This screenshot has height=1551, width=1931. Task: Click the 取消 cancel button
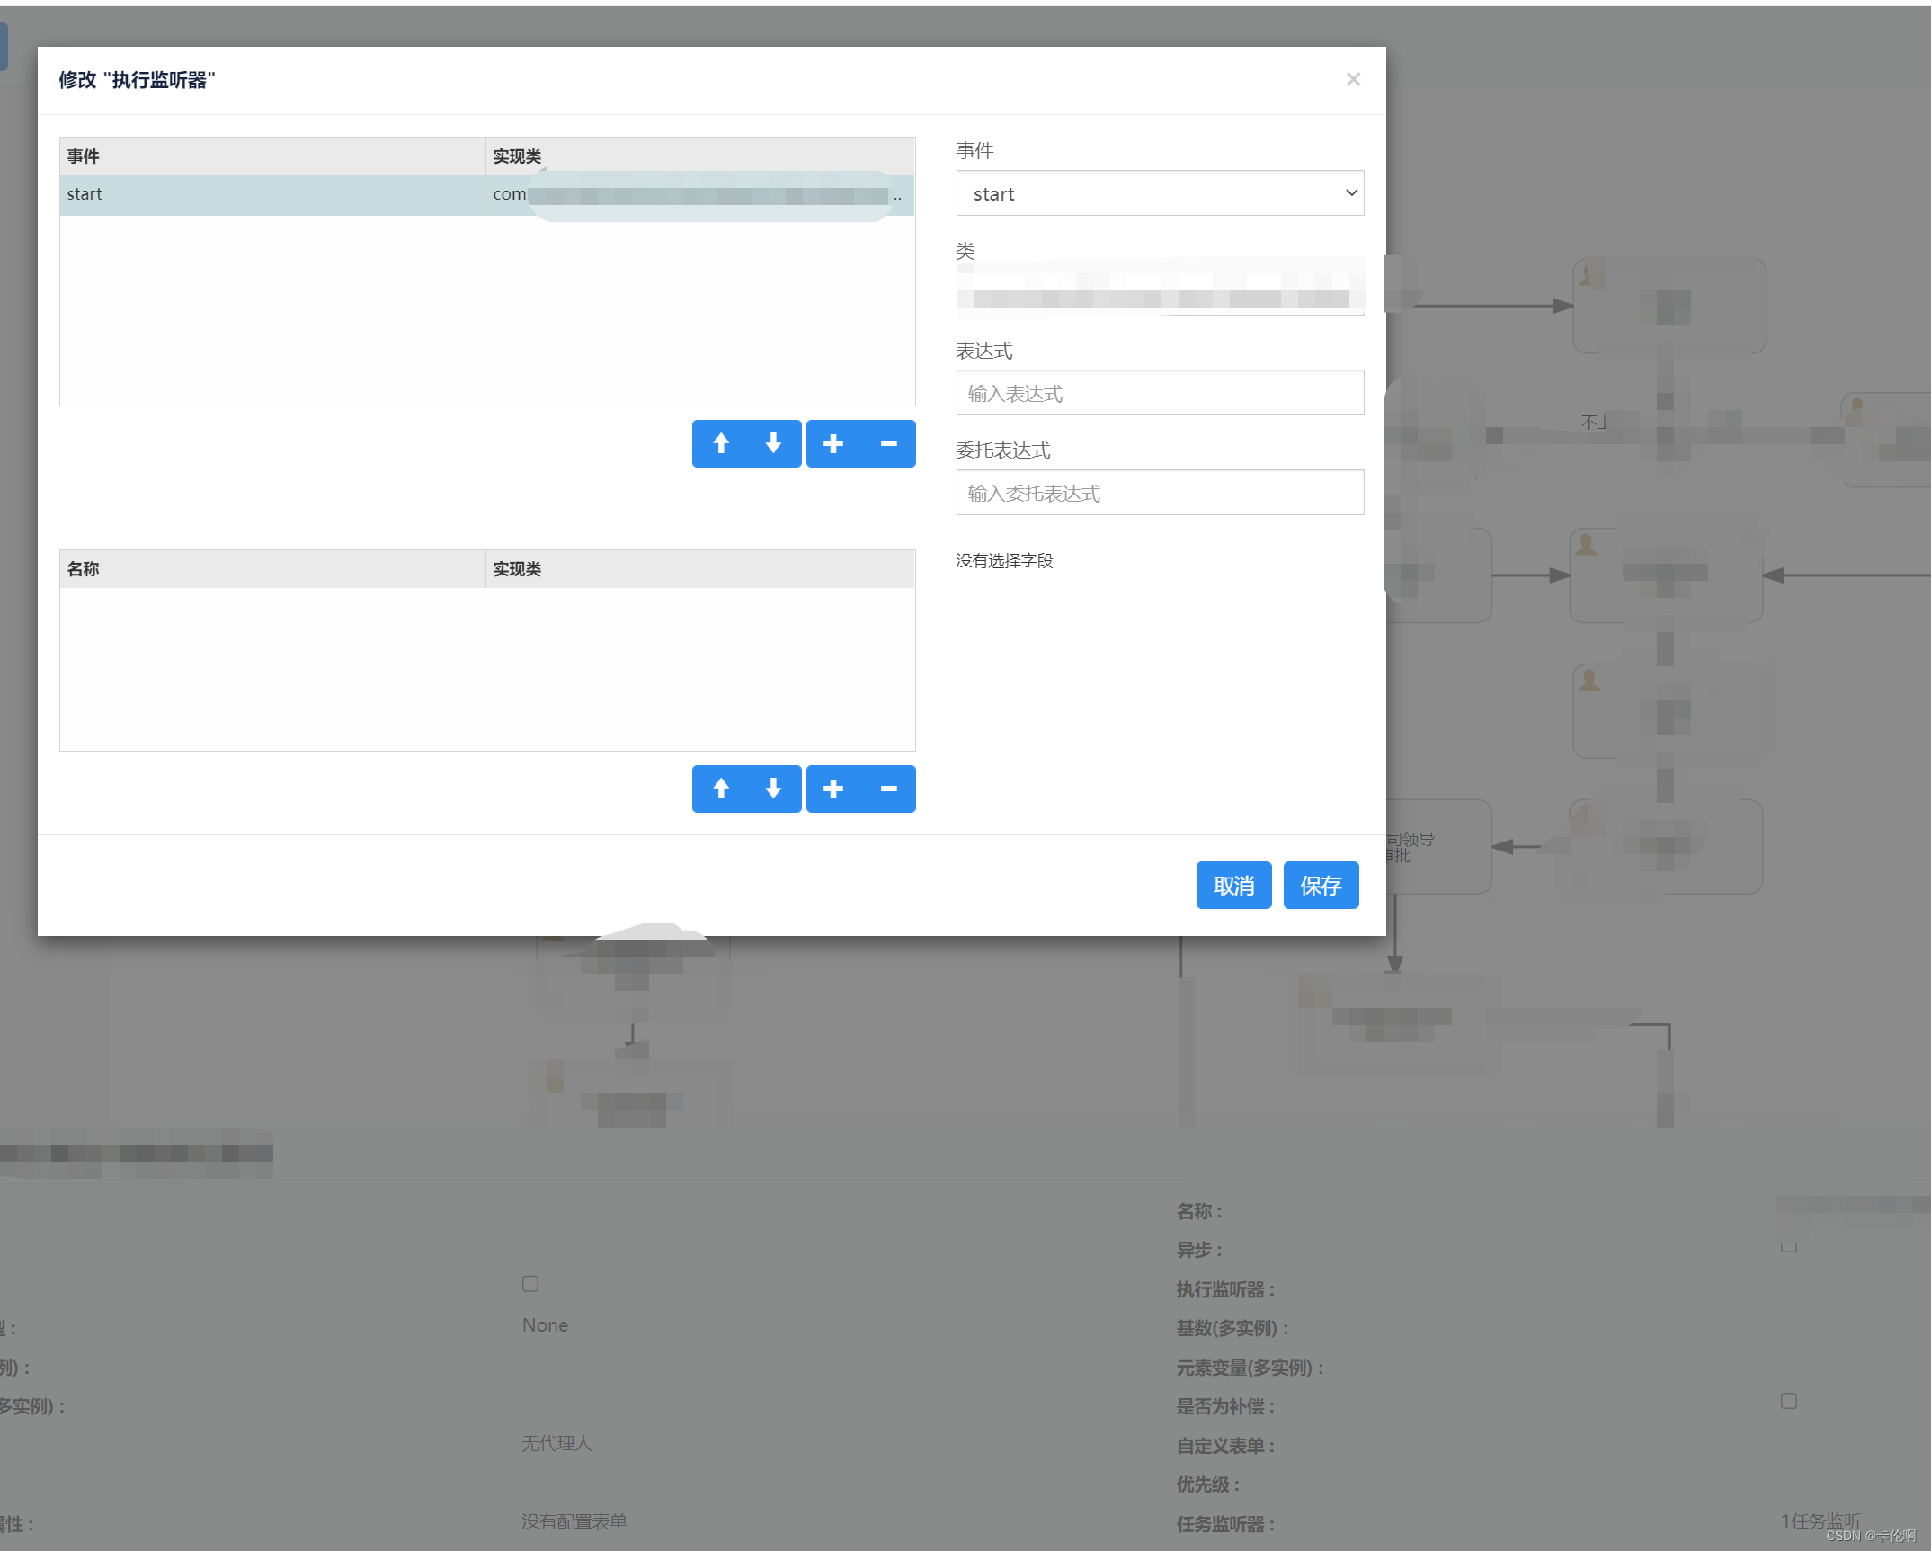[x=1233, y=885]
